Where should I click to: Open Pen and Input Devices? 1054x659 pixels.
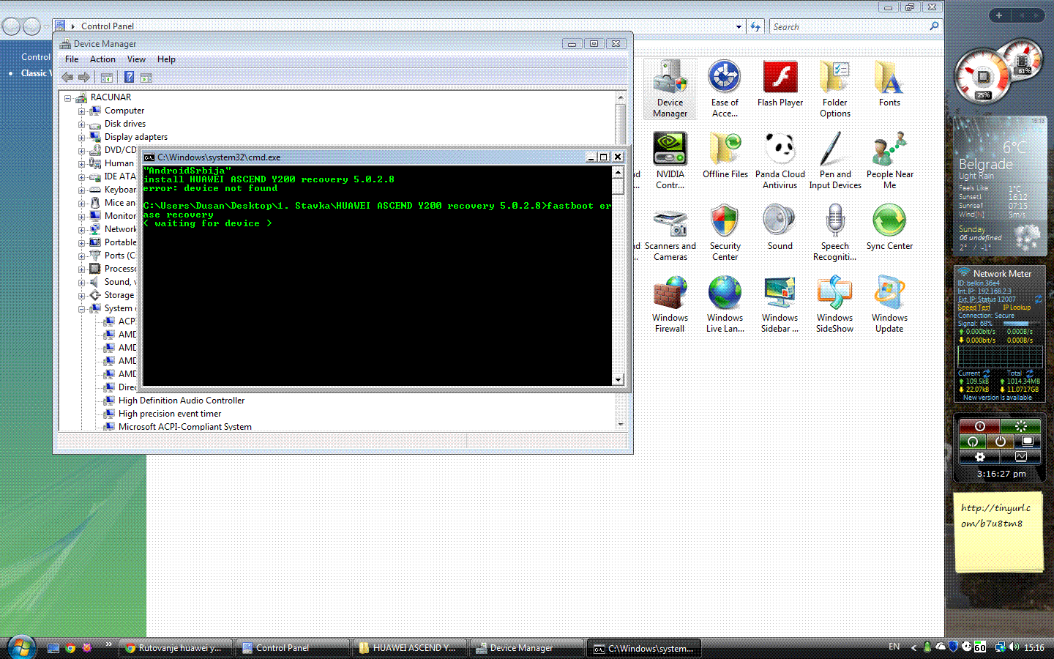835,160
